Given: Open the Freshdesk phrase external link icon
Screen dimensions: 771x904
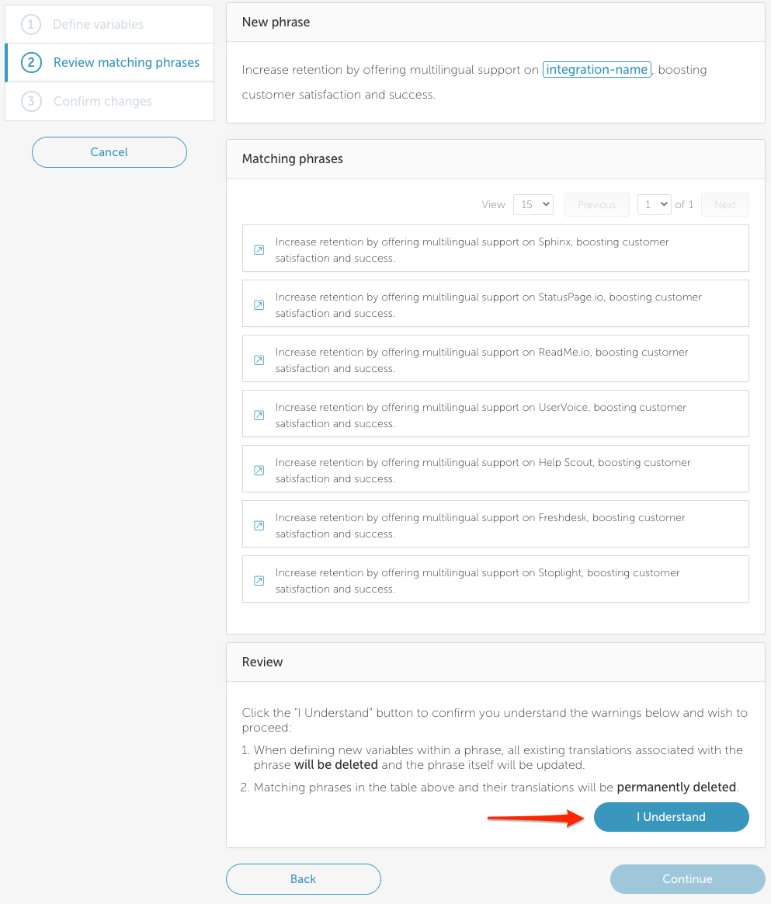Looking at the screenshot, I should point(259,526).
